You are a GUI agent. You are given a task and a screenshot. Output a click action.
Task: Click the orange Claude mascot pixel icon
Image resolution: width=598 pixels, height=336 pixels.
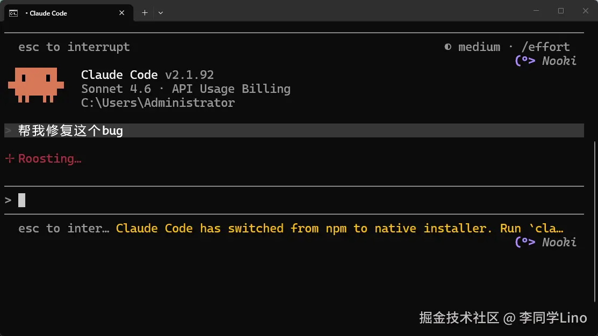(35, 85)
